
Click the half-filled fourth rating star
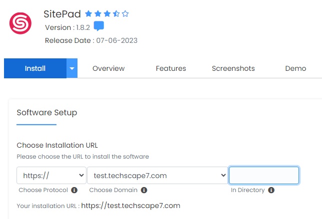[116, 14]
